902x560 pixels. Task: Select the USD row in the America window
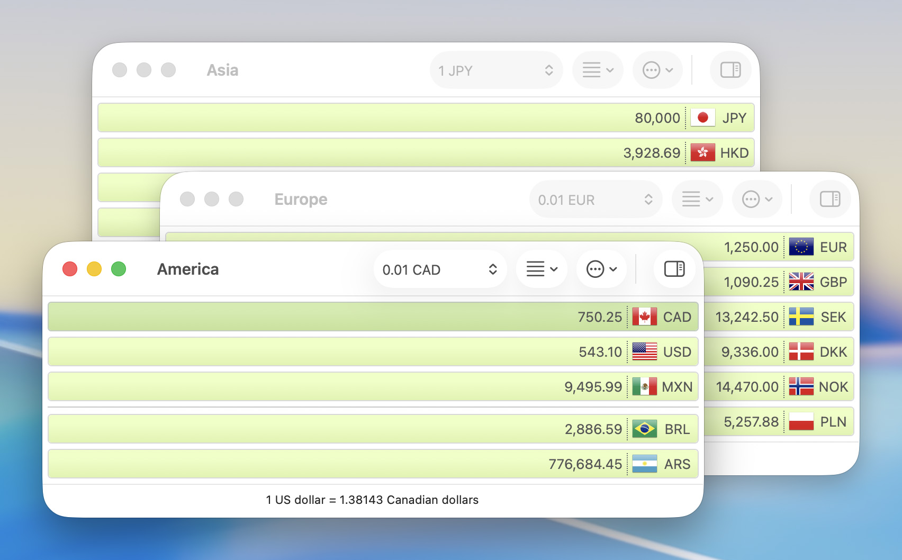pos(371,351)
